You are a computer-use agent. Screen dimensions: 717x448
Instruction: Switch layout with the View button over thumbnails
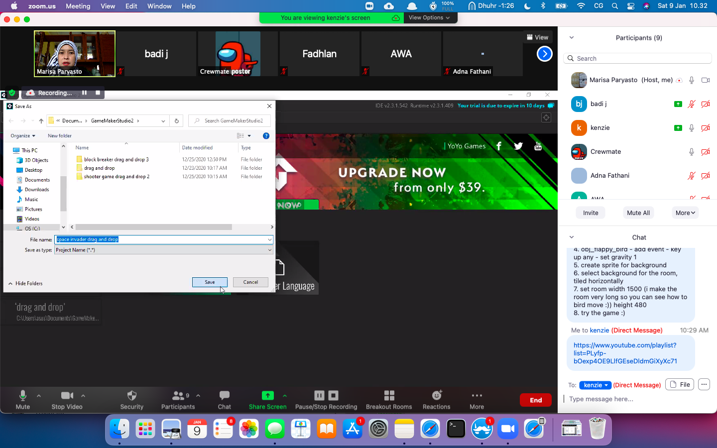coord(538,37)
